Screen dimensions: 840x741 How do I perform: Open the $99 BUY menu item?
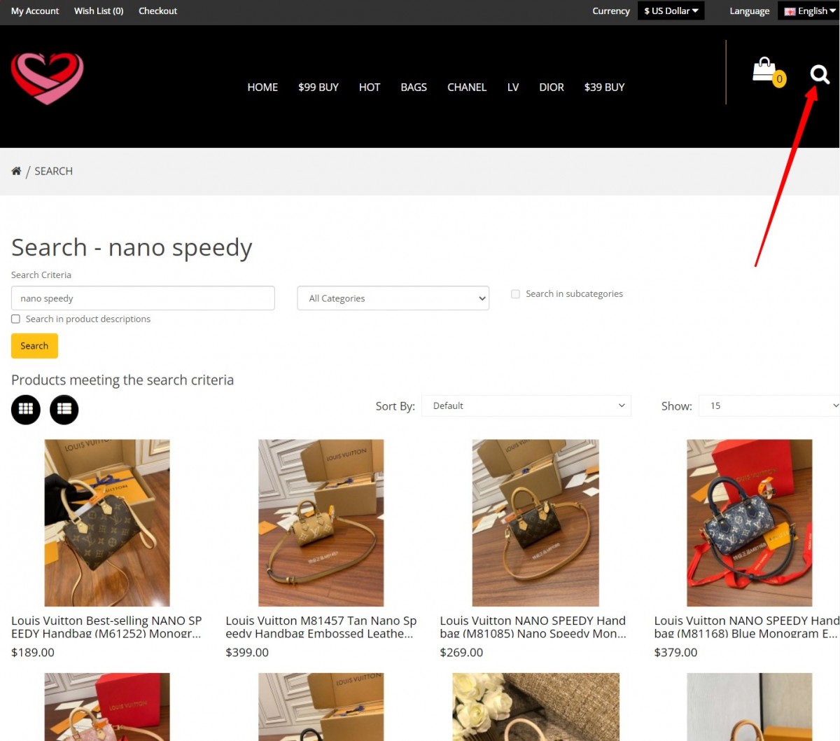click(x=318, y=87)
